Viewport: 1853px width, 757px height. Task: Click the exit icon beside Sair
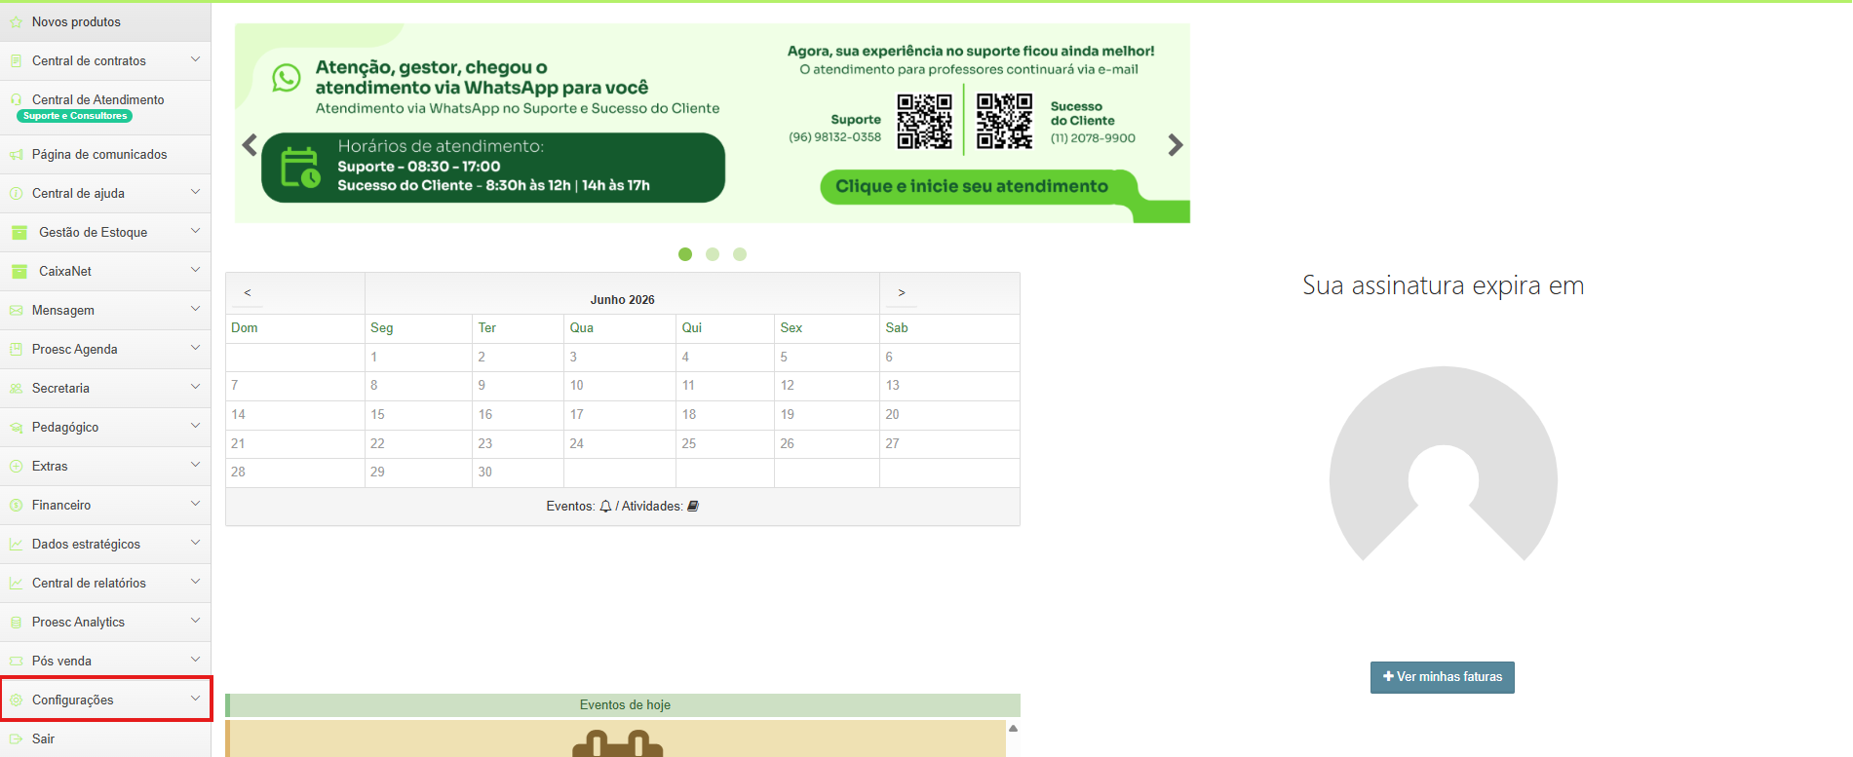coord(16,738)
